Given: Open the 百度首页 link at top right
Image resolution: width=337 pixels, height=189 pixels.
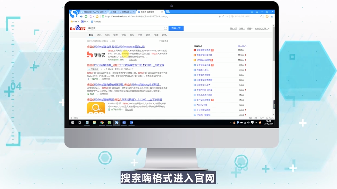Looking at the screenshot, I should click(x=233, y=29).
